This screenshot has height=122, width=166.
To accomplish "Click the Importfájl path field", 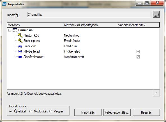I will click(89, 15).
